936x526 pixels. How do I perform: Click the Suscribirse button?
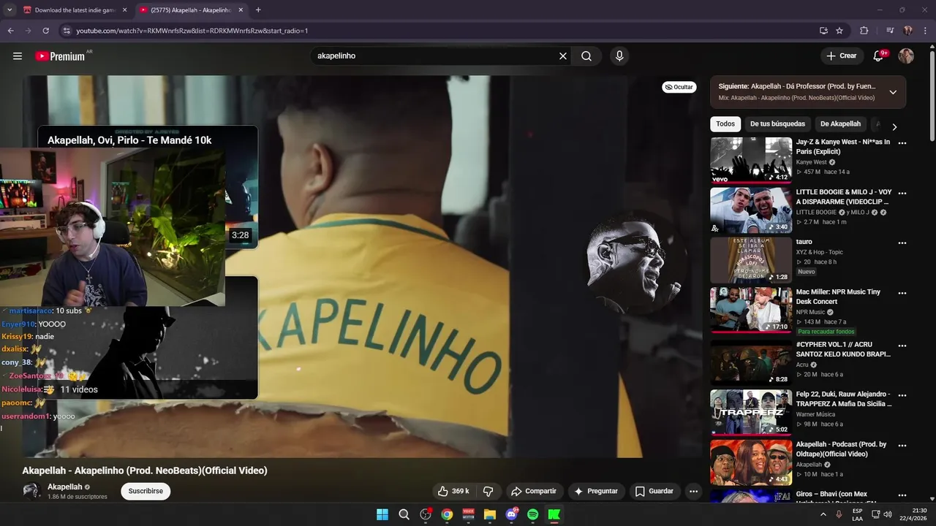click(x=146, y=491)
